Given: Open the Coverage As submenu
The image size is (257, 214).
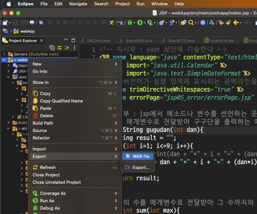Looking at the screenshot, I should coord(75,193).
